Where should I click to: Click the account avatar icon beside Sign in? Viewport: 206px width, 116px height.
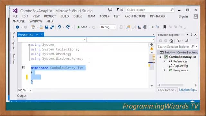pyautogui.click(x=196, y=16)
